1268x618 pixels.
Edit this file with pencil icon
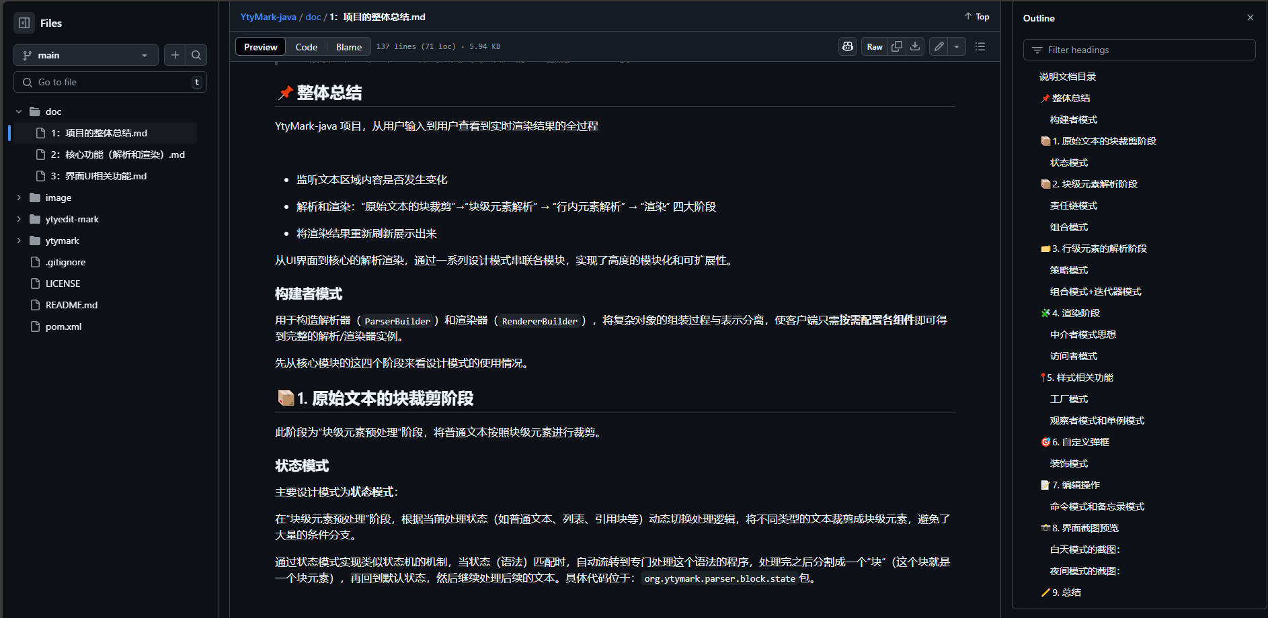[939, 46]
